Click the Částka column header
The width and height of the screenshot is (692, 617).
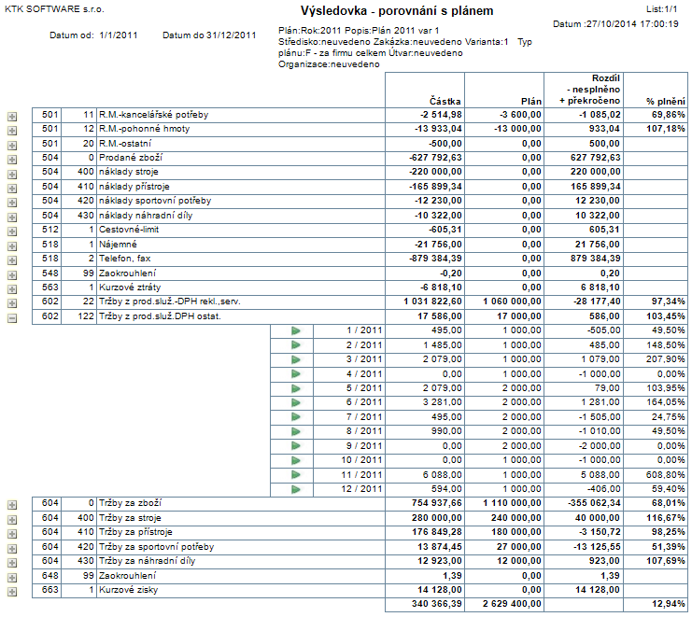[445, 100]
